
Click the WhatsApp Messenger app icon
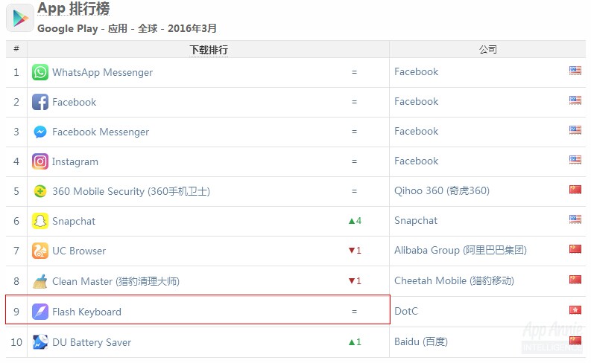(40, 72)
